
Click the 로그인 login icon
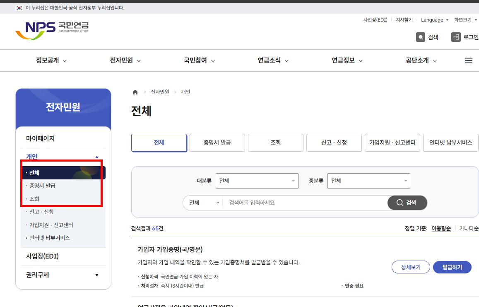(456, 37)
